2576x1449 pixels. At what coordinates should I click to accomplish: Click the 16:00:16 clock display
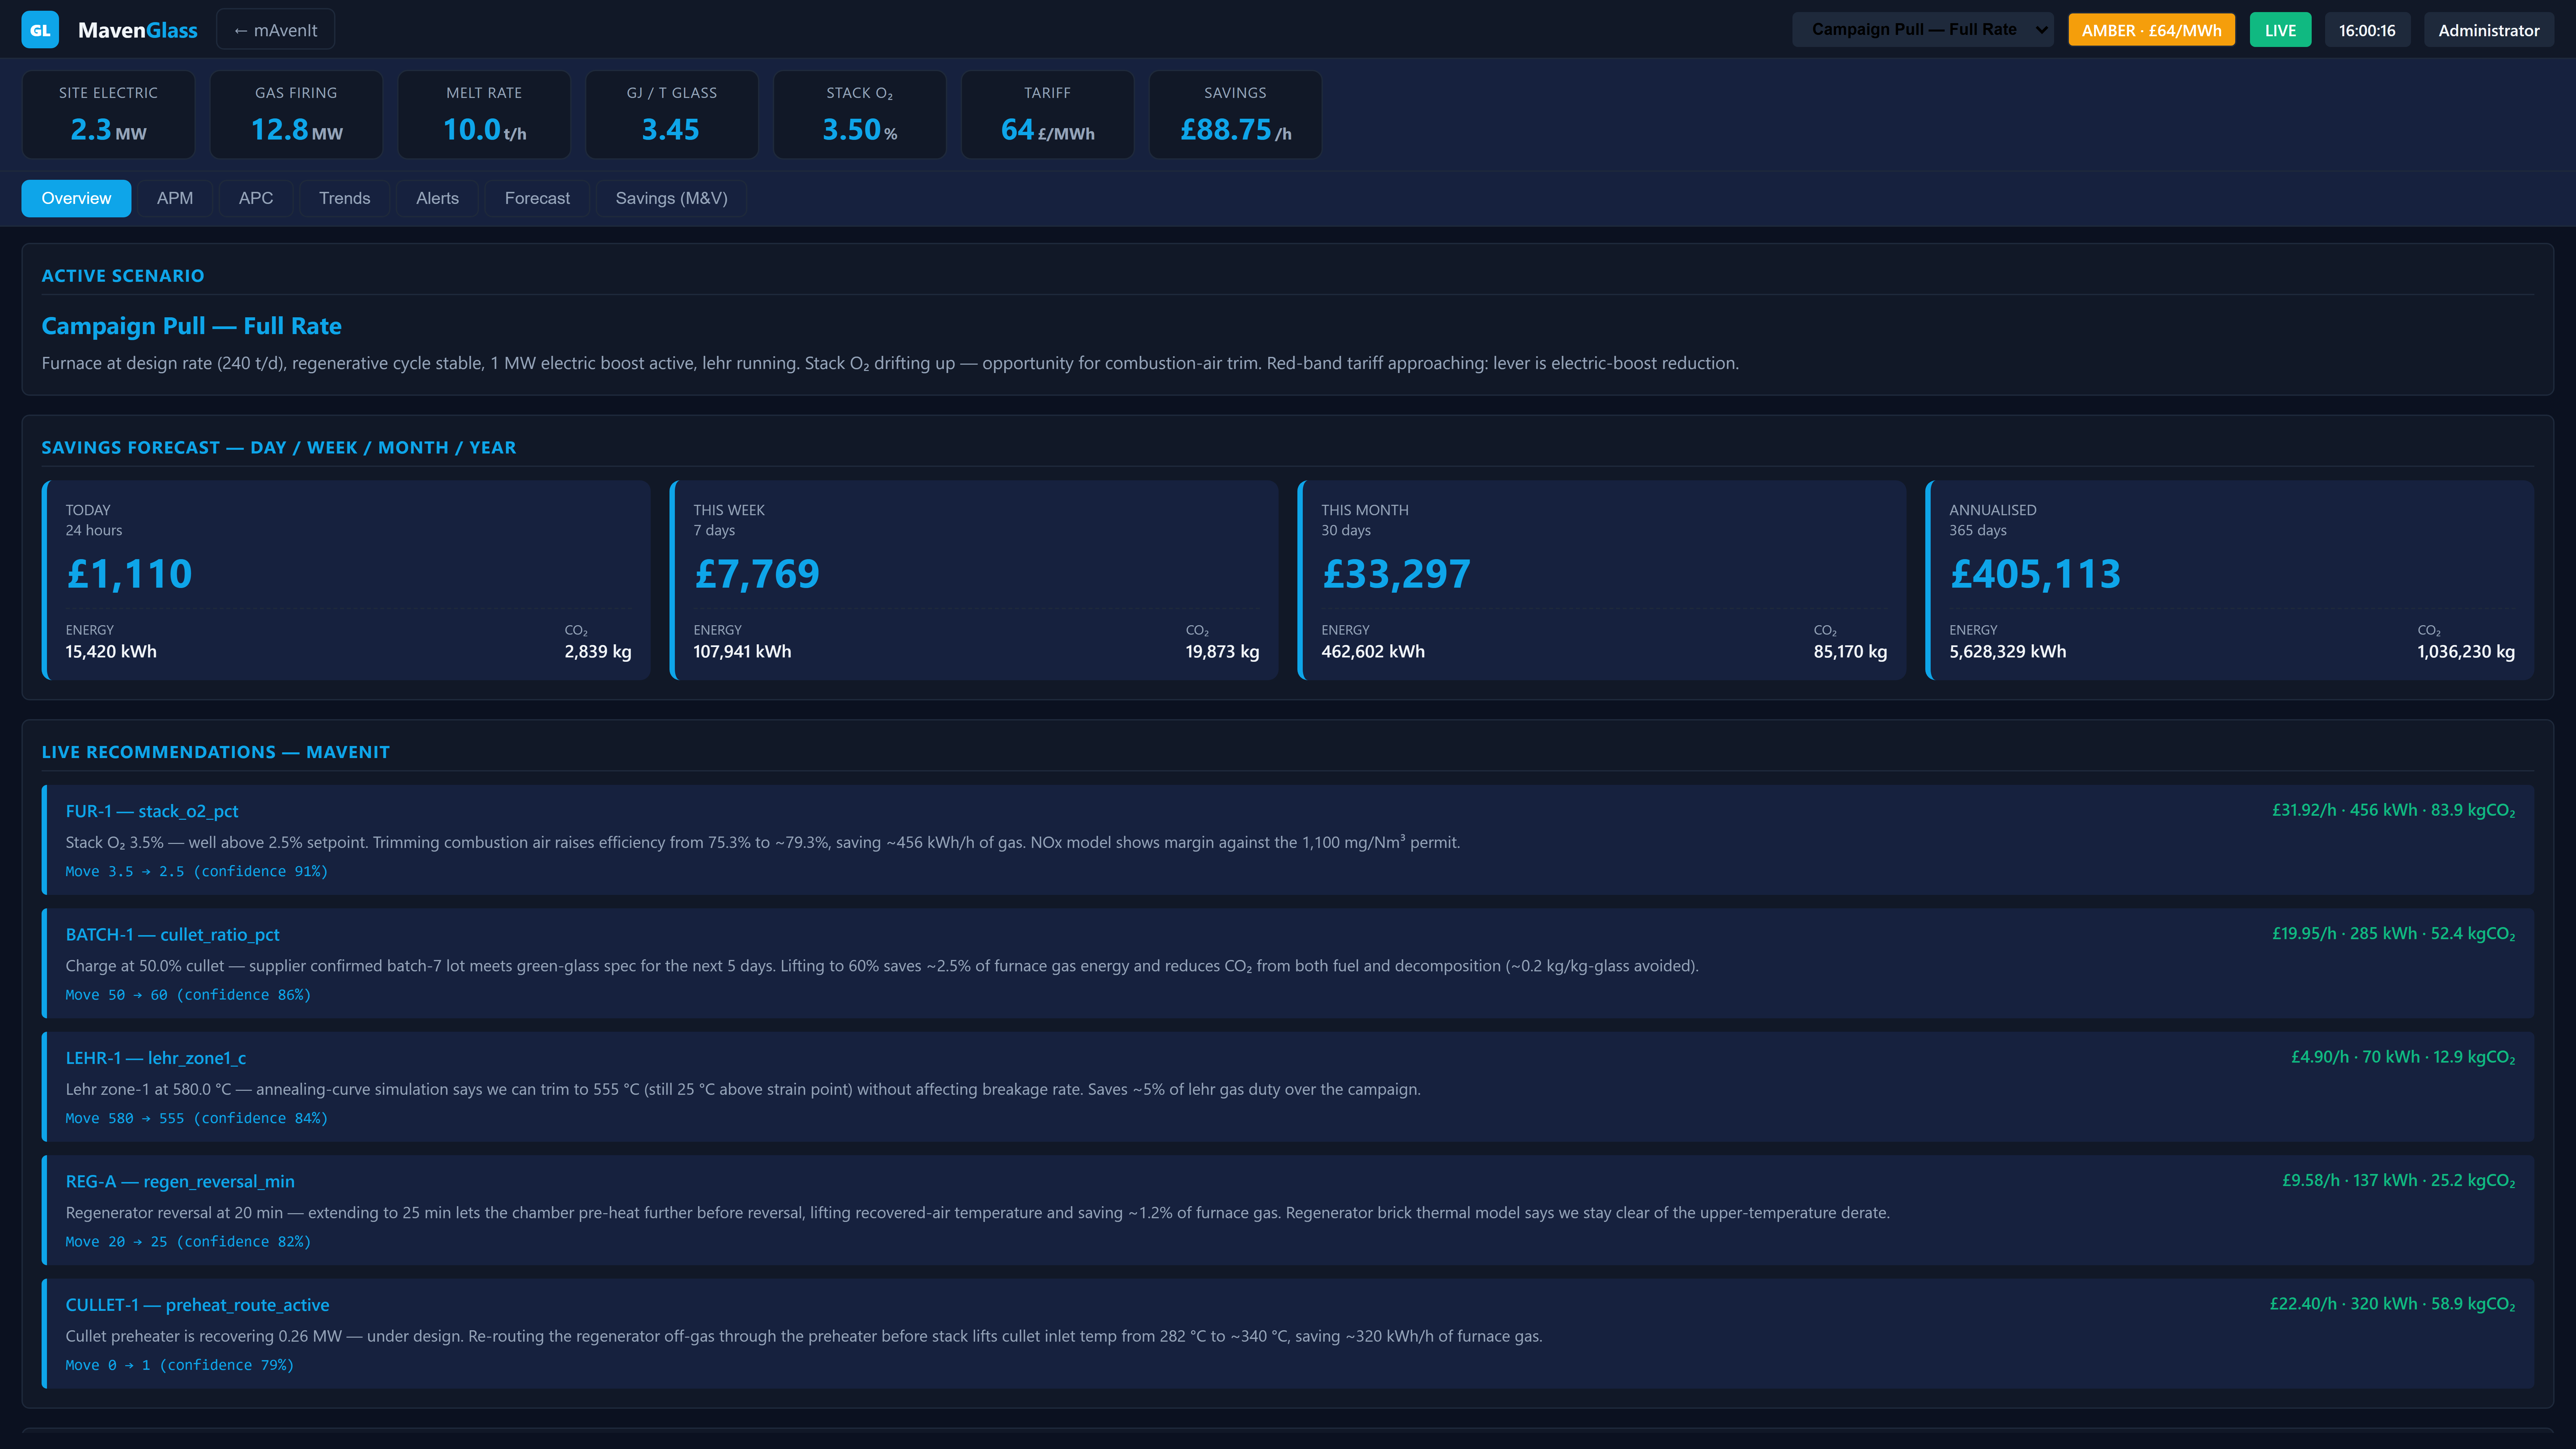point(2367,30)
